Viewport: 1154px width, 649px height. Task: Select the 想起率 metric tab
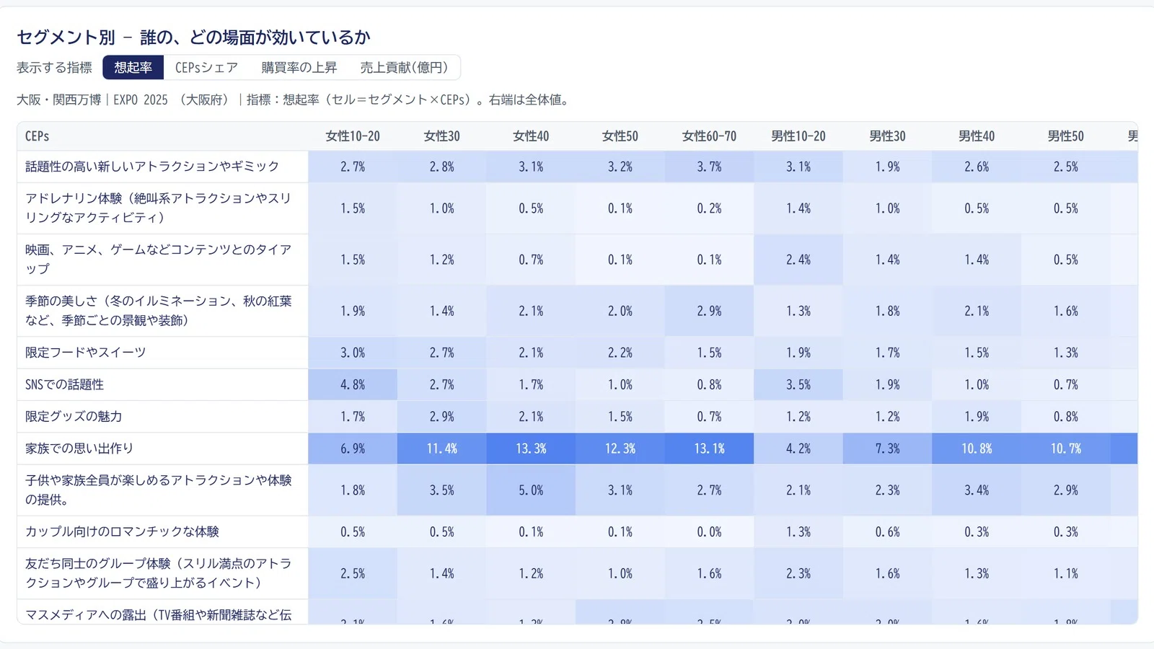pyautogui.click(x=133, y=68)
